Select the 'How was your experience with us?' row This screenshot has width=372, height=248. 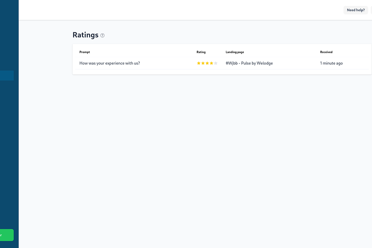[x=110, y=63]
